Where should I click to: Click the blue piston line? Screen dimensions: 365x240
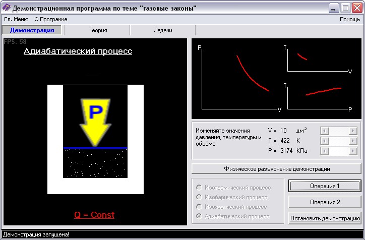(x=95, y=148)
